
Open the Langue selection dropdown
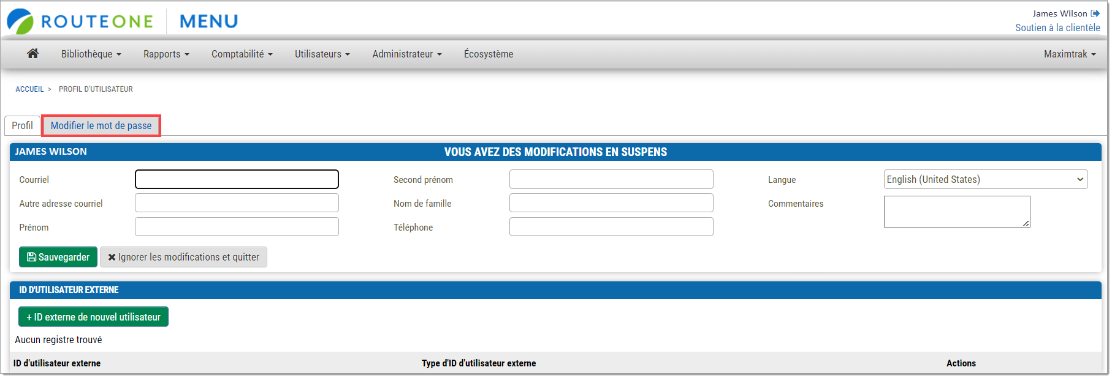click(x=985, y=179)
